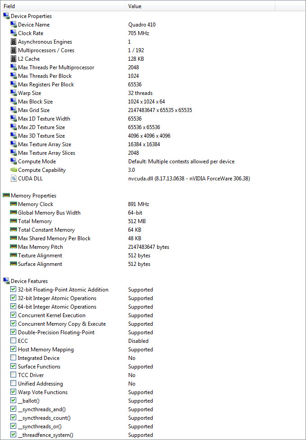Viewport: 306px width, 440px height.
Task: Click the Max Registers Per Block icon
Action: 13,85
